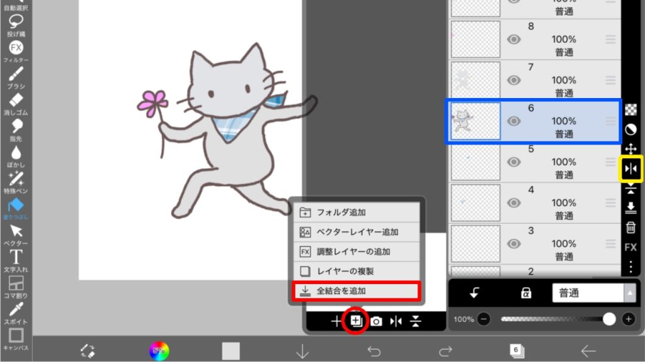This screenshot has width=645, height=362.
Task: Select layer 6 cat thumbnail
Action: click(476, 121)
